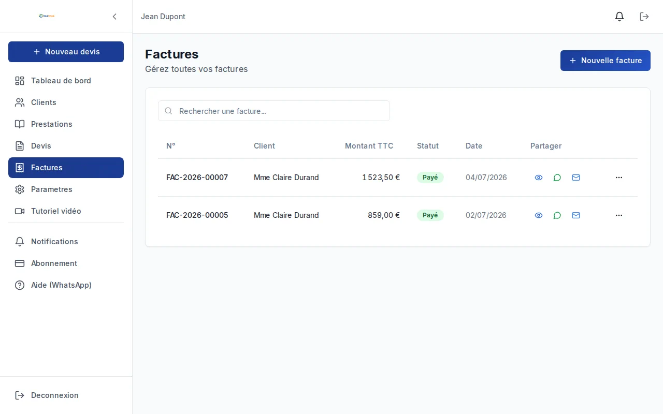Navigate to Devis page

pos(66,146)
